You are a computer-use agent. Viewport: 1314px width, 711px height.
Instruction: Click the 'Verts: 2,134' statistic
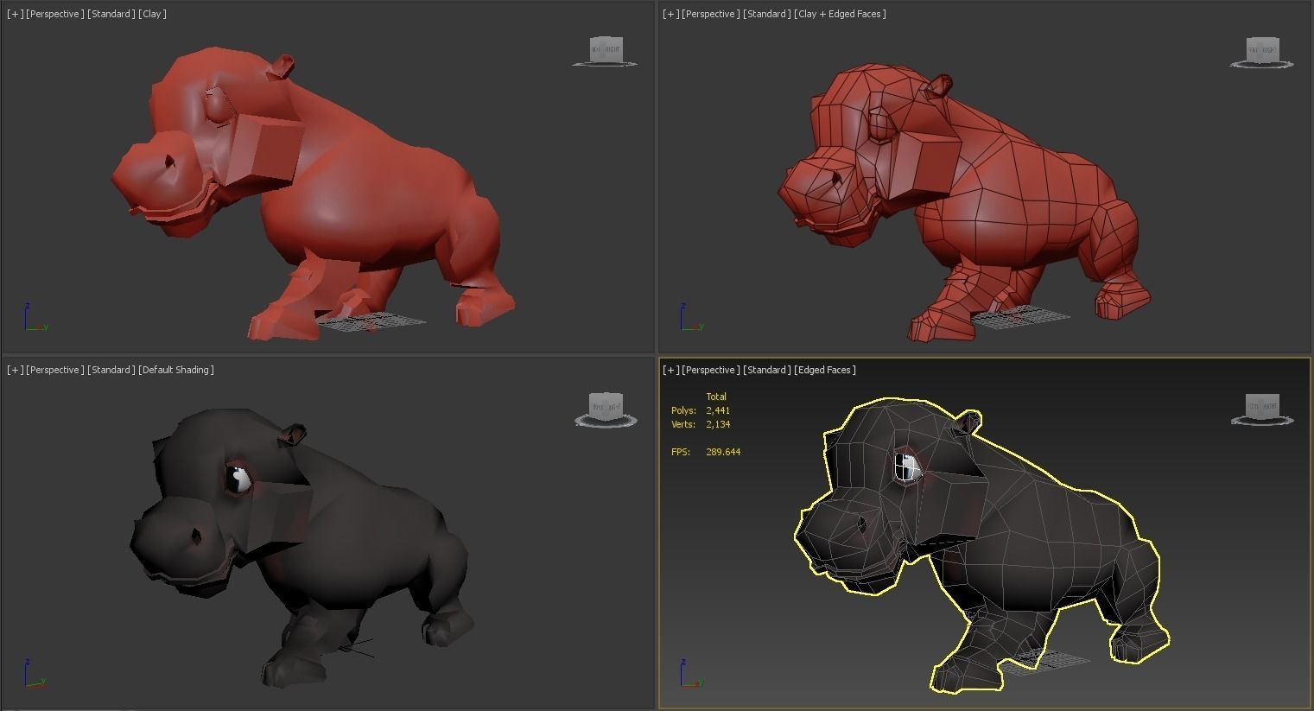point(701,424)
